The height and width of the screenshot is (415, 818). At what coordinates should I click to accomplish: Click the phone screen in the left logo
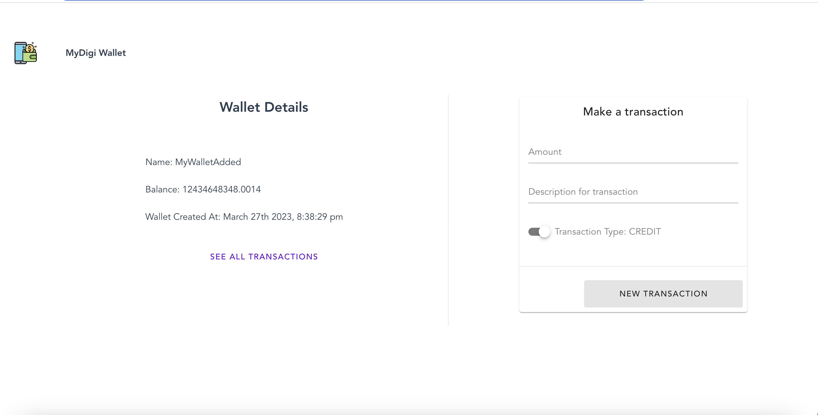coord(20,52)
